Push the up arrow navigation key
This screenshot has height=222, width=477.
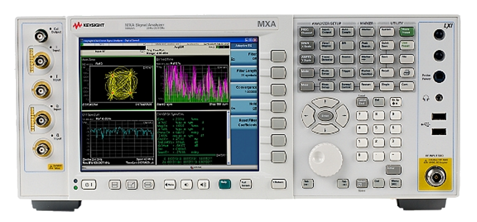325,102
